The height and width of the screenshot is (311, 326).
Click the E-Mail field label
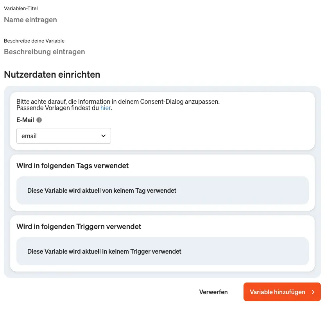coord(25,120)
